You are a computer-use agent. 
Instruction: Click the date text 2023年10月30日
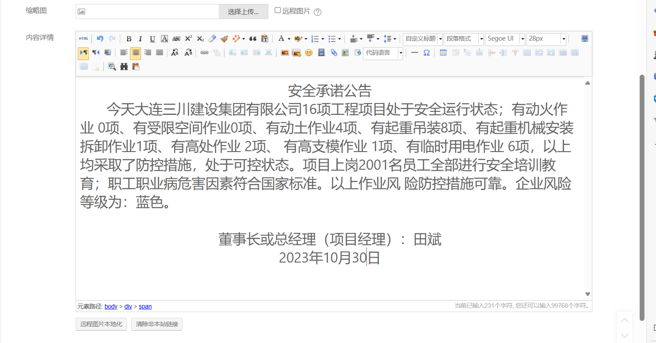[x=330, y=258]
